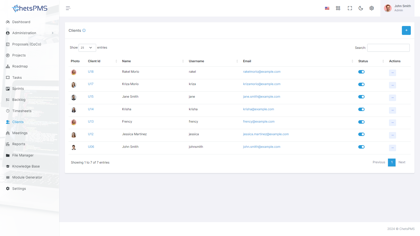This screenshot has height=236, width=420.
Task: Click the File Manager folder icon
Action: pyautogui.click(x=8, y=155)
